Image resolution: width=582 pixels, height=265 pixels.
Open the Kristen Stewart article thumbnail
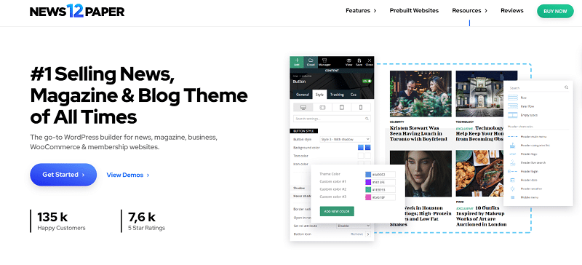420,94
